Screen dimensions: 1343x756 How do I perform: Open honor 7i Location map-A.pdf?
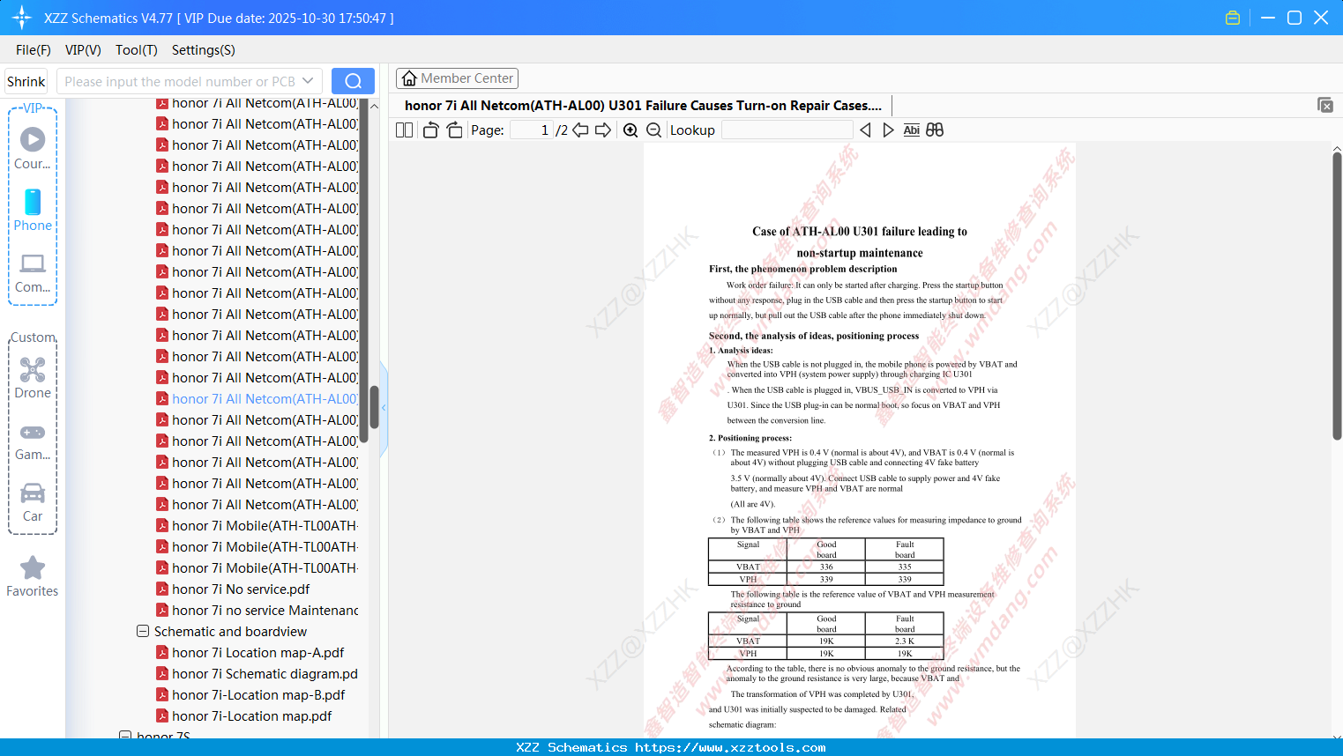258,652
